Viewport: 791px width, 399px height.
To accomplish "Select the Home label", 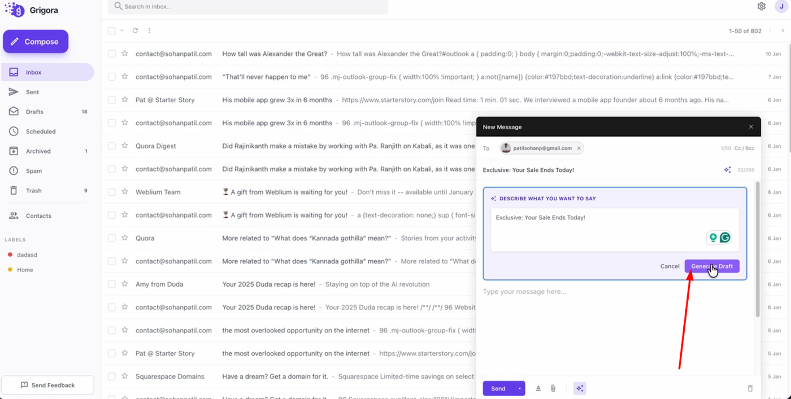I will pyautogui.click(x=25, y=270).
